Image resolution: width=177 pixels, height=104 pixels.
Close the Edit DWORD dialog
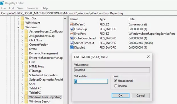148,57
